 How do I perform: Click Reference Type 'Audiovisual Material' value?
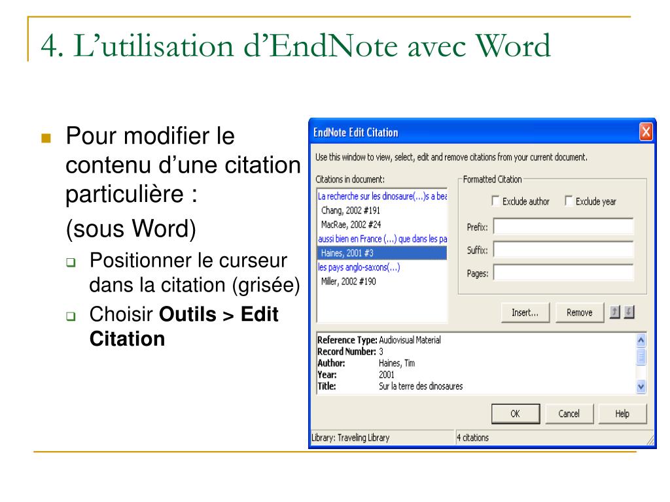410,340
